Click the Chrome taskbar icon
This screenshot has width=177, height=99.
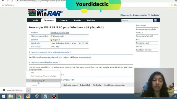pyautogui.click(x=19, y=96)
